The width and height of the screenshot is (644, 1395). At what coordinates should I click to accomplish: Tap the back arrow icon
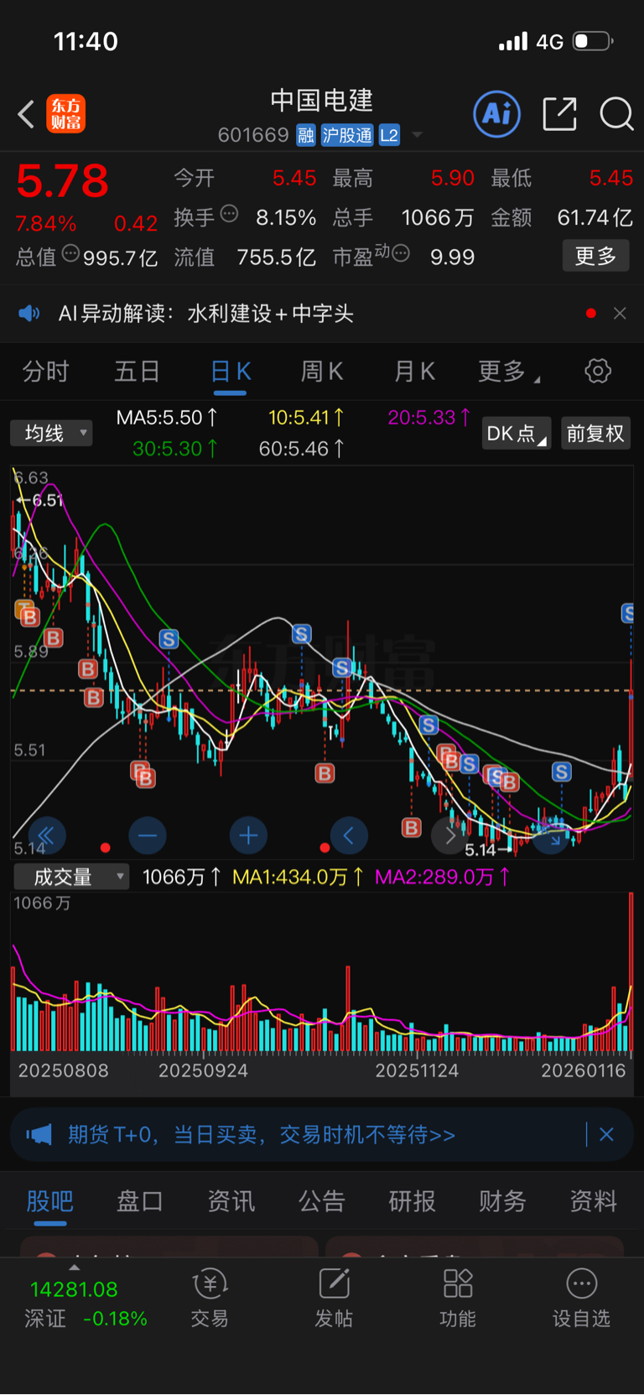26,114
